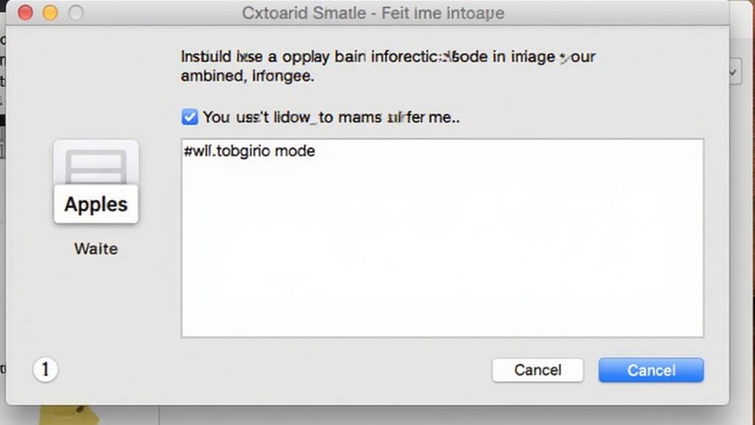Click the gray zoom button in title bar
This screenshot has width=755, height=425.
pyautogui.click(x=75, y=13)
